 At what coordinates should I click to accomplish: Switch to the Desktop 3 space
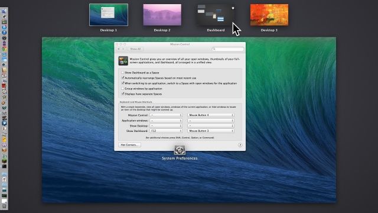click(269, 15)
